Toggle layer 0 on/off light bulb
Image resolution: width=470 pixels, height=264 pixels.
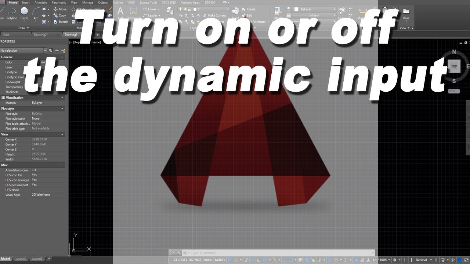pos(180,9)
